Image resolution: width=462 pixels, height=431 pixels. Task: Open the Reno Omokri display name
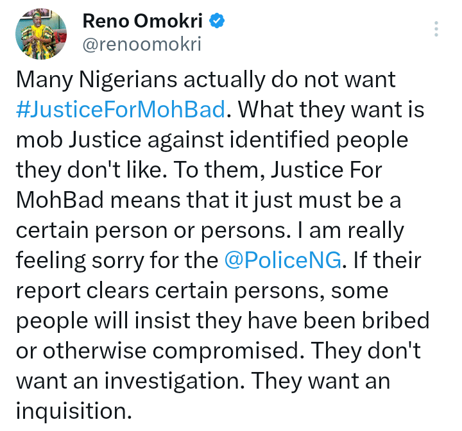pyautogui.click(x=142, y=21)
